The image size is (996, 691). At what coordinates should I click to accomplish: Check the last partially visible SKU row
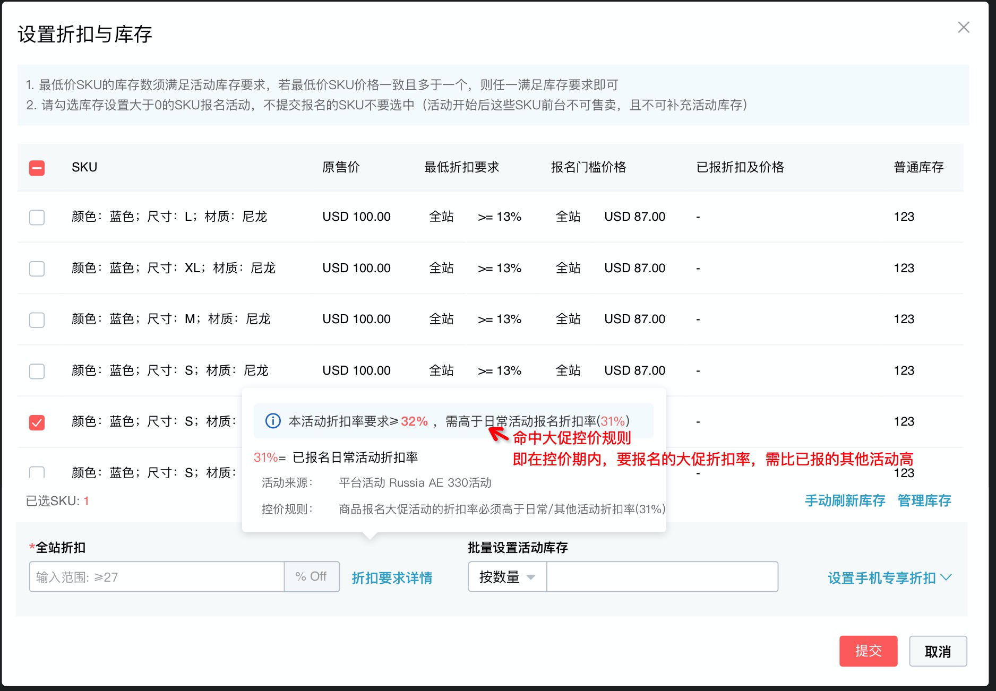tap(37, 472)
